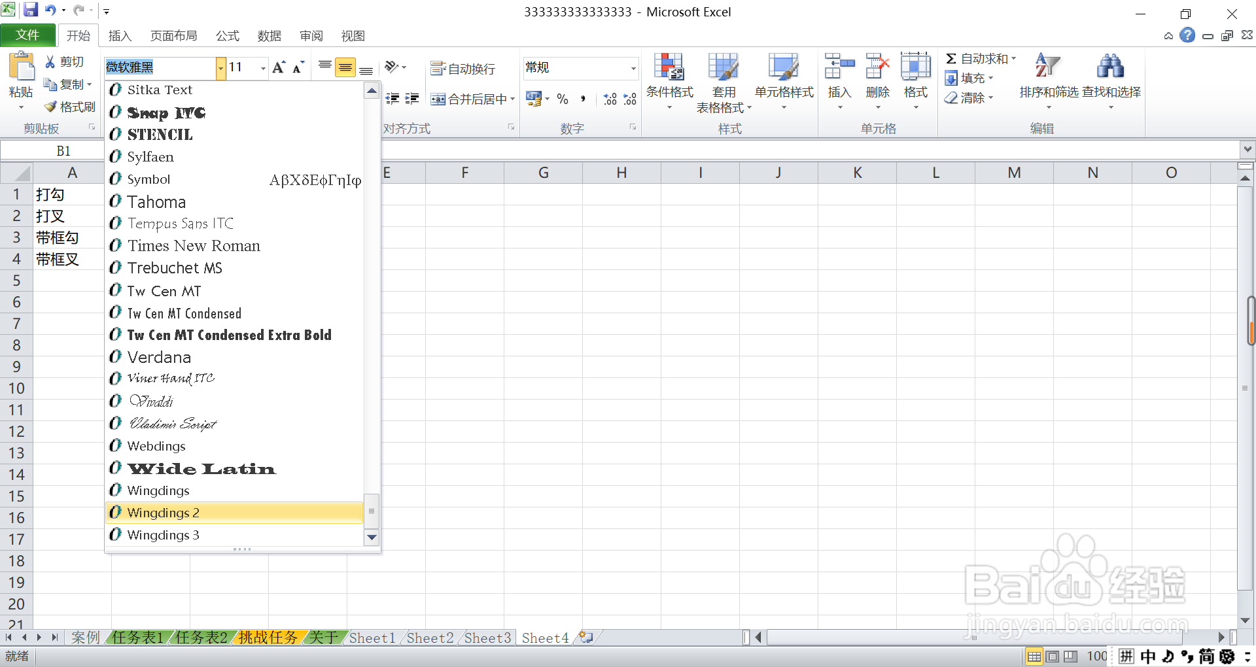Switch to Insert (插入) ribbon tab

120,36
